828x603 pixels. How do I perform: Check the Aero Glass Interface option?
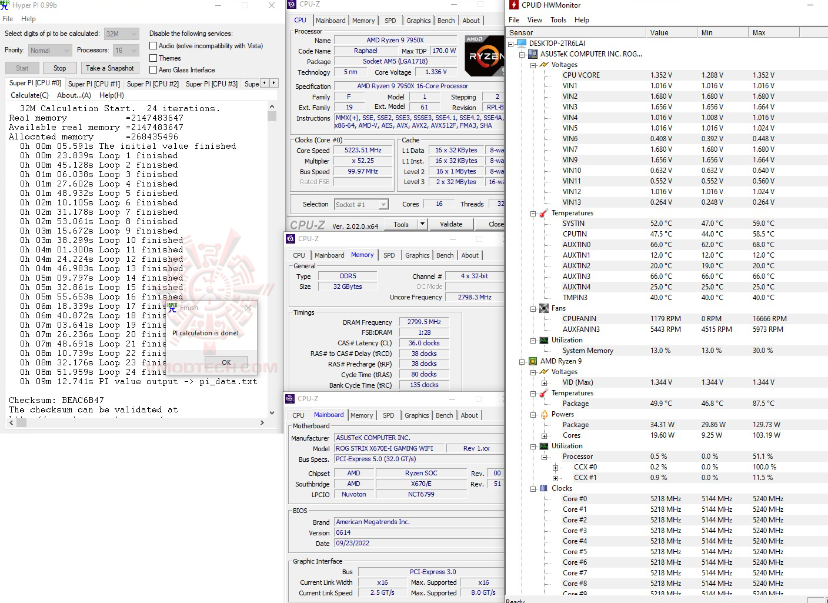click(x=153, y=70)
